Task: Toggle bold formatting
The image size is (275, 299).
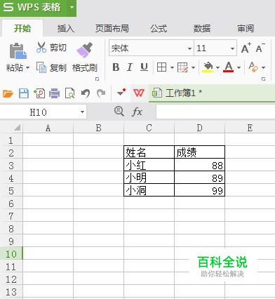Action: [116, 67]
